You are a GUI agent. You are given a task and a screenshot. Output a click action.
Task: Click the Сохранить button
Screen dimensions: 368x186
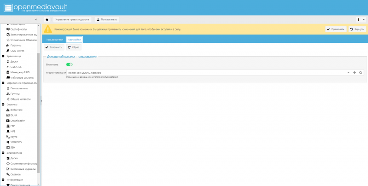coord(54,47)
